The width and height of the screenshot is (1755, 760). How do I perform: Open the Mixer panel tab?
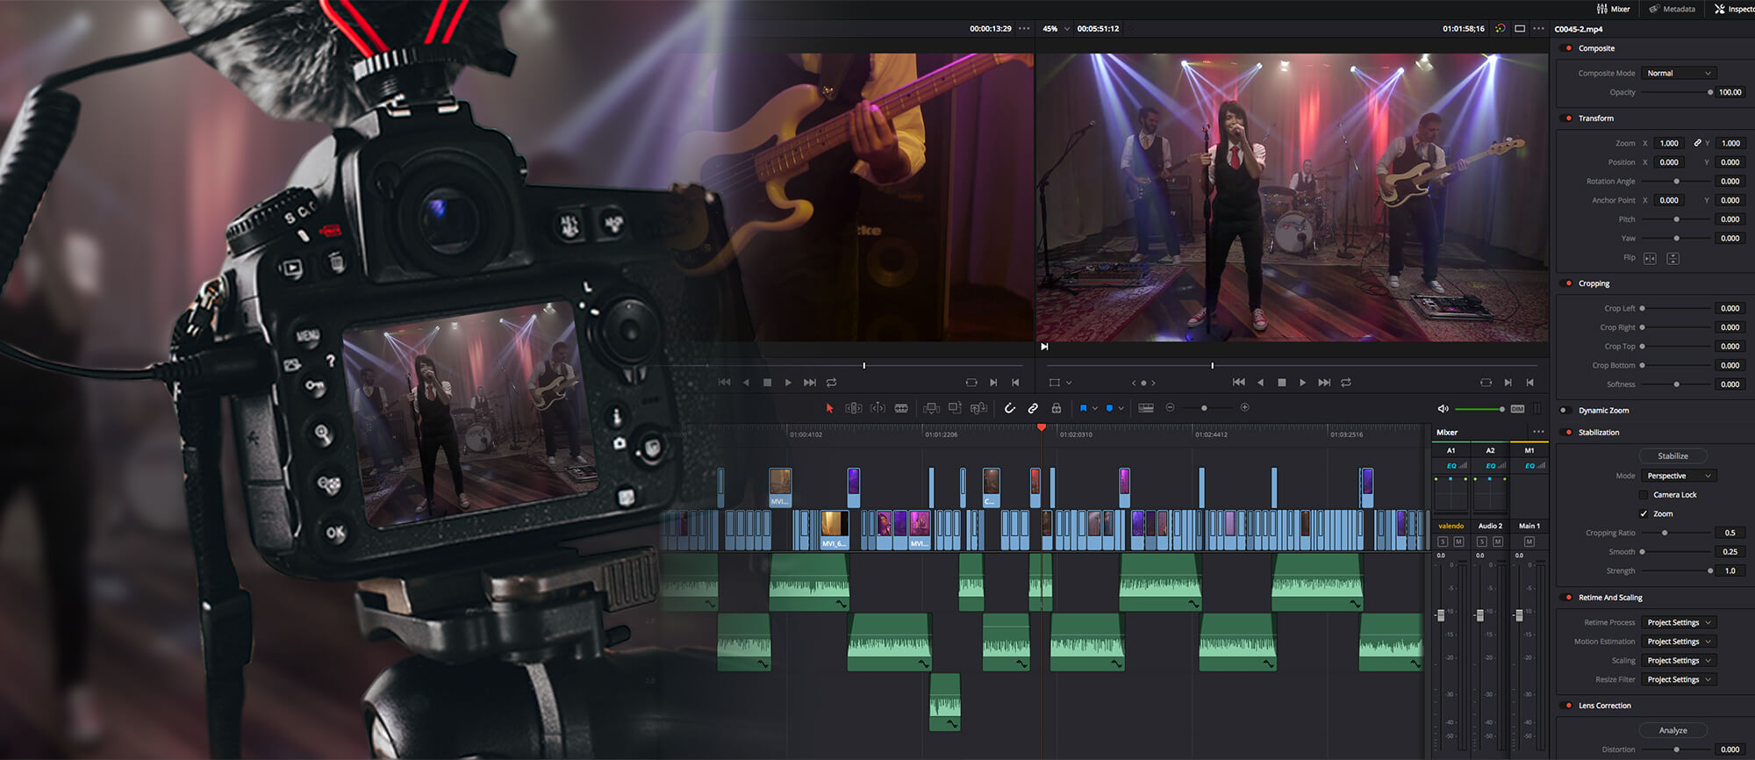[1613, 9]
